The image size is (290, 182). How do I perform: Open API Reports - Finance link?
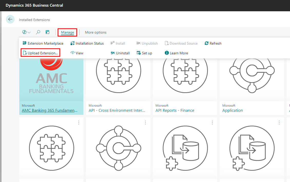pos(175,110)
